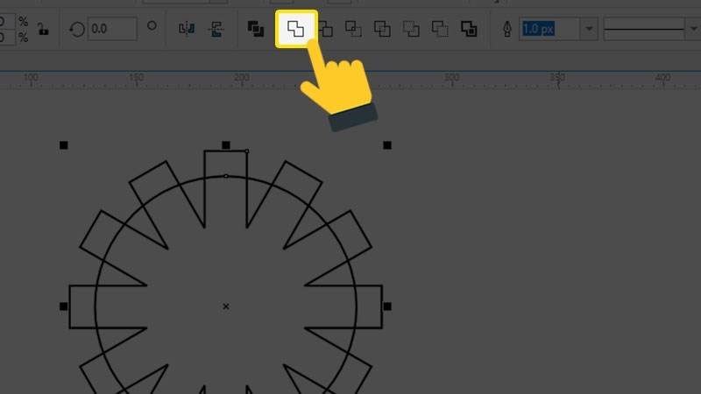
Task: Click the ruler mark labeled 100
Action: point(31,77)
